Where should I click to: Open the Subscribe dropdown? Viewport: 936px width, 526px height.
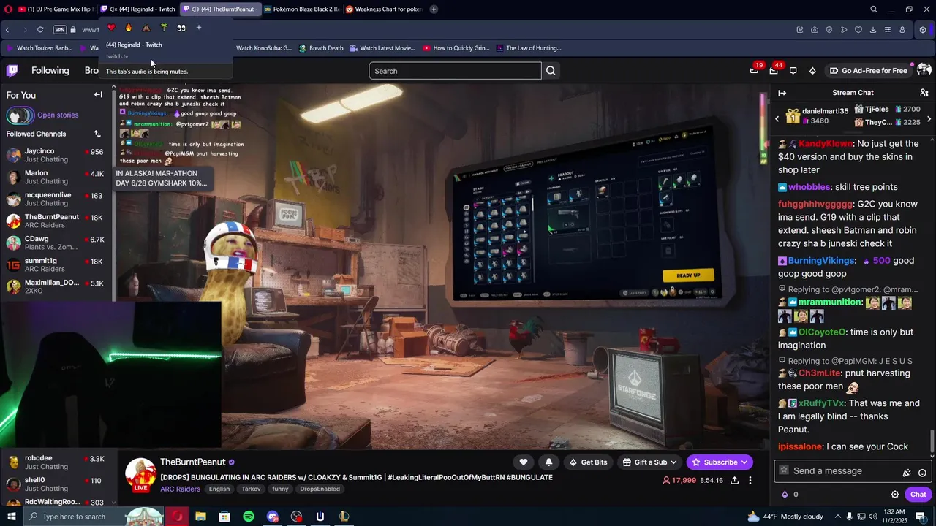[x=720, y=462]
